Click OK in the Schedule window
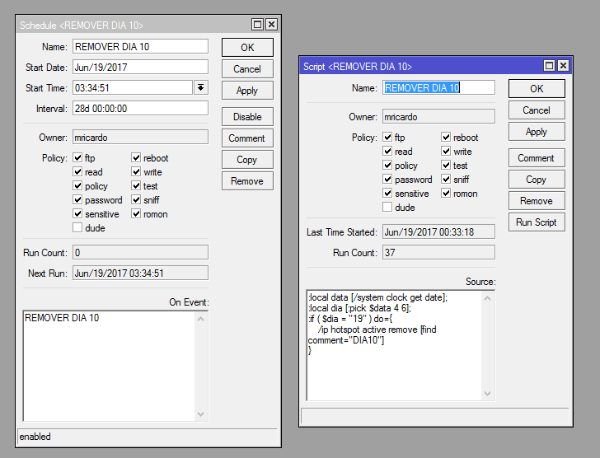Viewport: 600px width, 458px height. [247, 48]
